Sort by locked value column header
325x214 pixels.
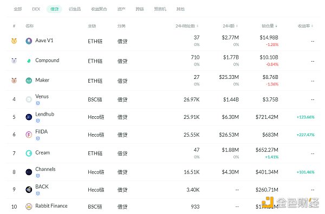click(269, 26)
